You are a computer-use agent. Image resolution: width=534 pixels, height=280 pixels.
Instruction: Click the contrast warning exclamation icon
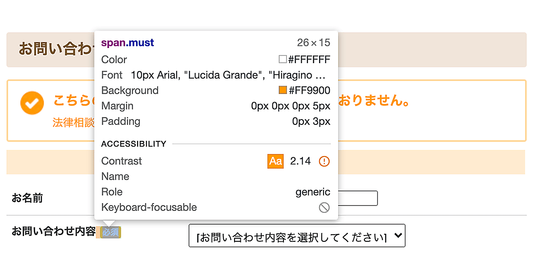[324, 161]
